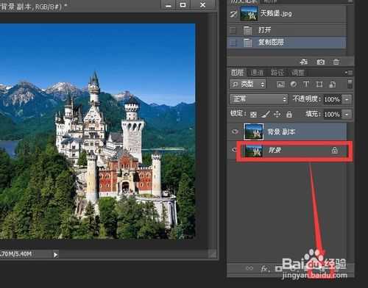Maximize the document window

(x=183, y=5)
